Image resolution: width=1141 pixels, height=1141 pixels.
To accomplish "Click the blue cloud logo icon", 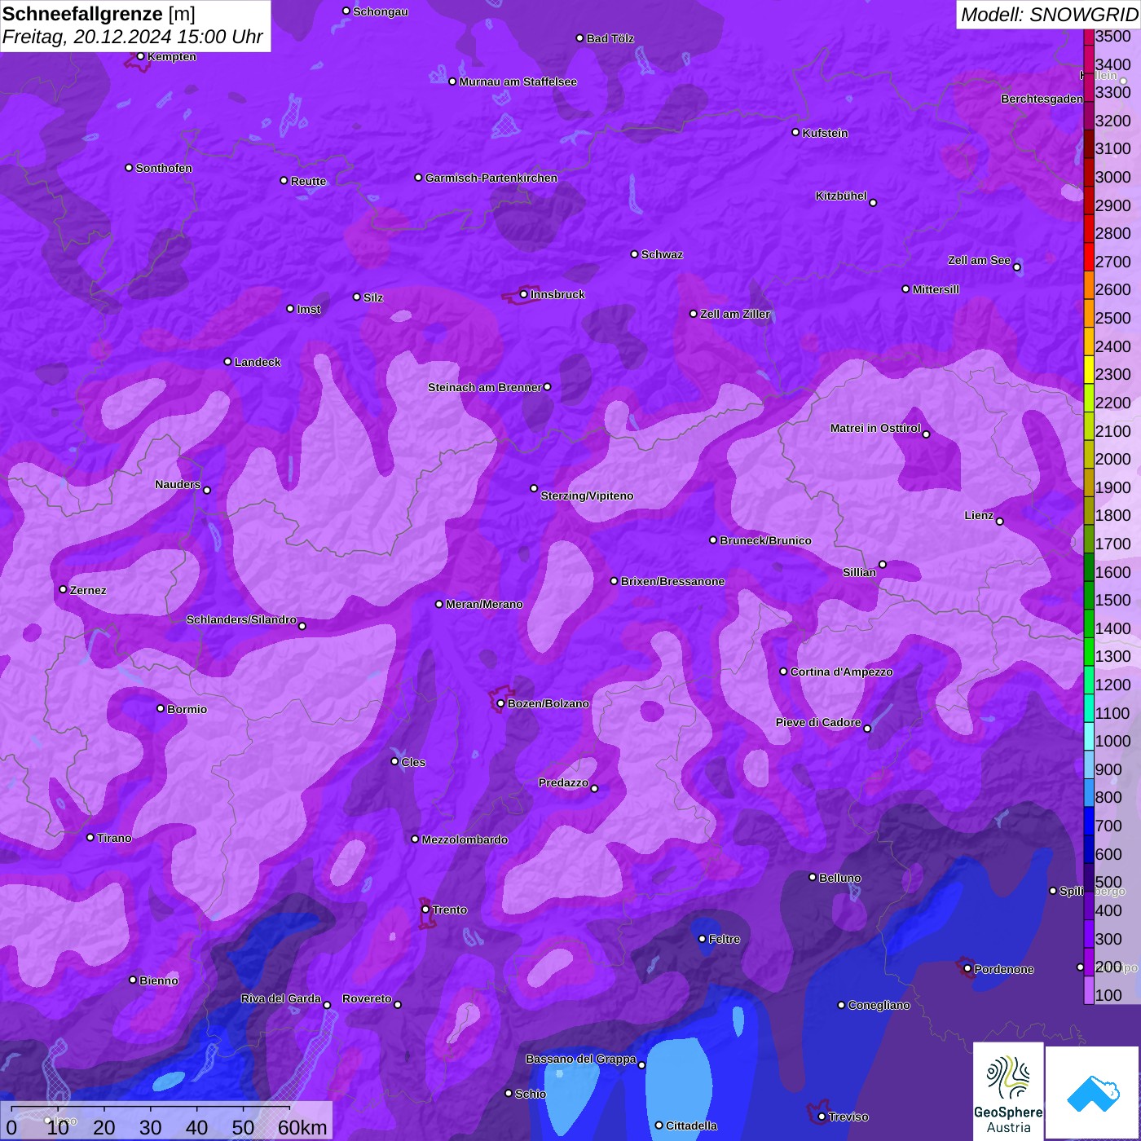I will coord(1092,1093).
